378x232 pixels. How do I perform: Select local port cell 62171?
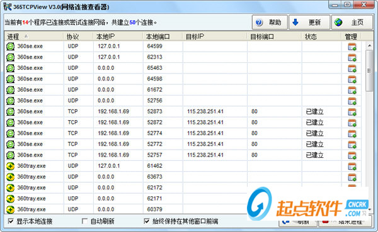[154, 199]
